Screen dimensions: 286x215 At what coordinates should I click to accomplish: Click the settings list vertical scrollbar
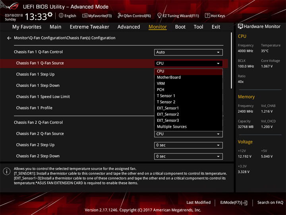point(232,61)
